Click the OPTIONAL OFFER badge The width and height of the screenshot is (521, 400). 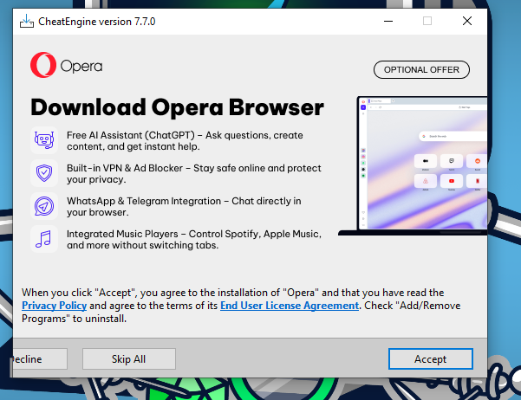[421, 70]
